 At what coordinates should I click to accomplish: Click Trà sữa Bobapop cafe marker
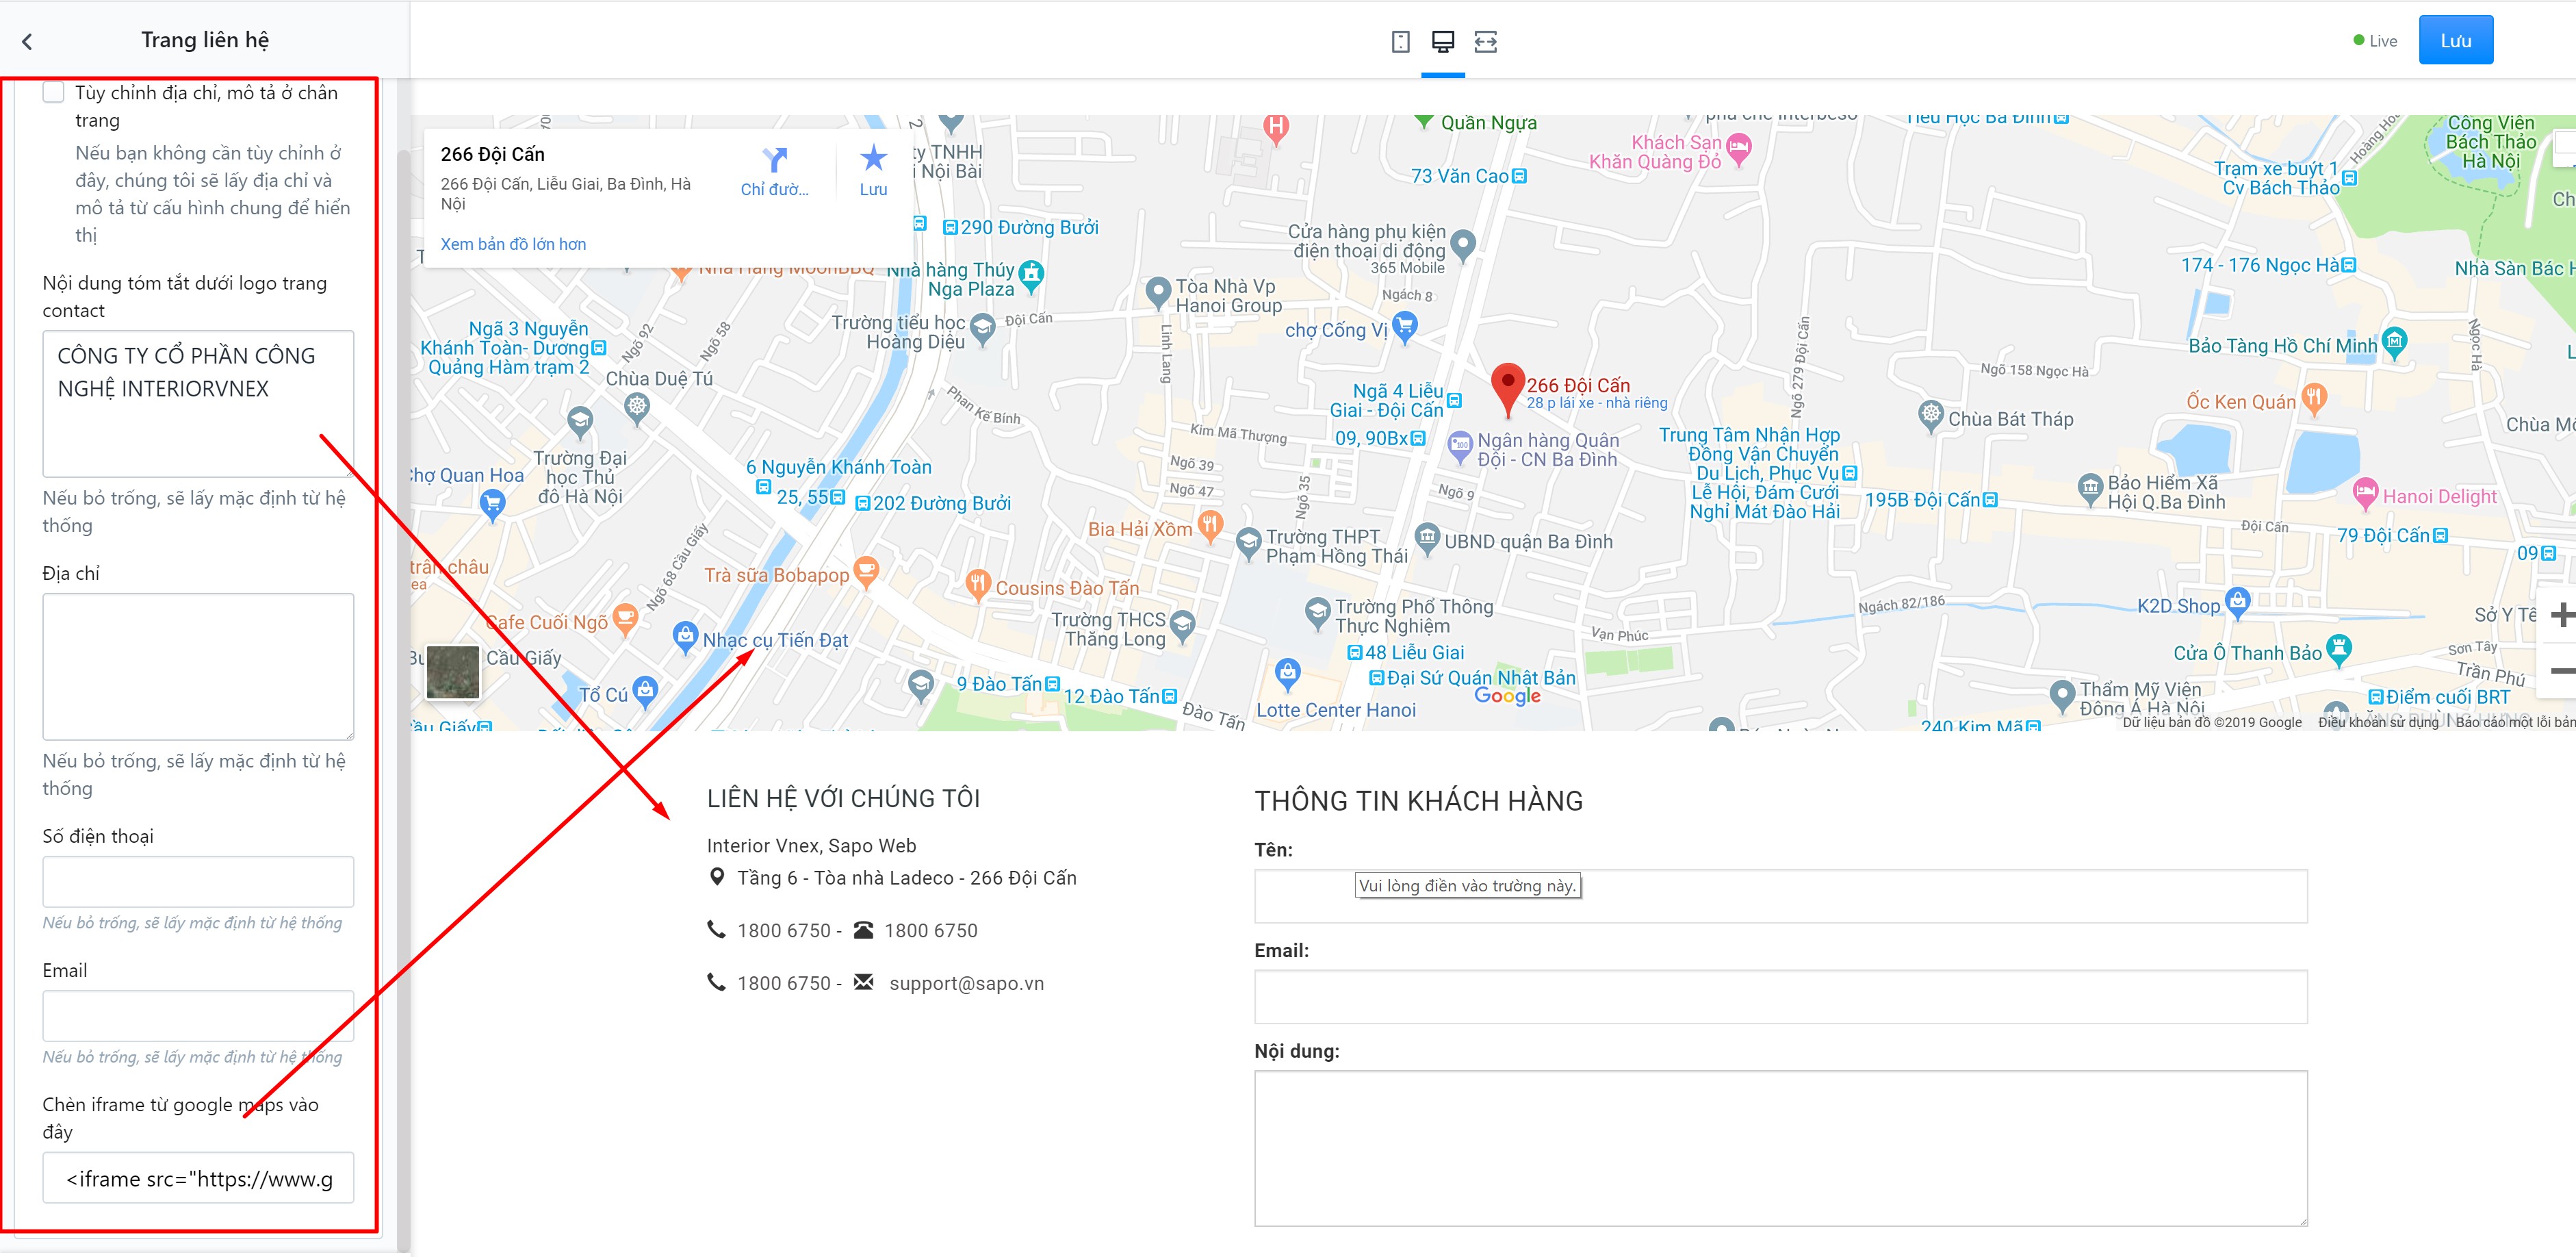point(866,572)
